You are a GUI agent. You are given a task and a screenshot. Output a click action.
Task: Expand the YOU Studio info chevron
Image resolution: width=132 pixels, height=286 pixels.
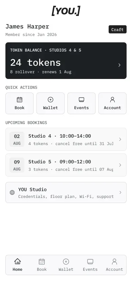click(x=120, y=192)
